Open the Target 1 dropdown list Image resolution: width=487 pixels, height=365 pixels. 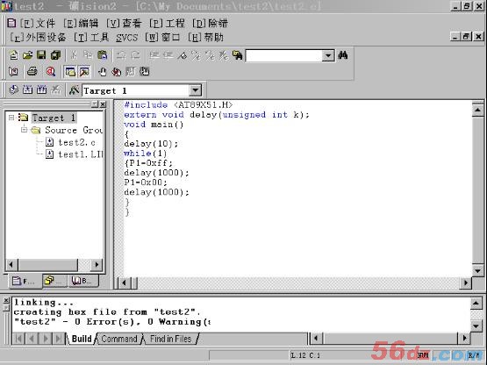pyautogui.click(x=196, y=90)
